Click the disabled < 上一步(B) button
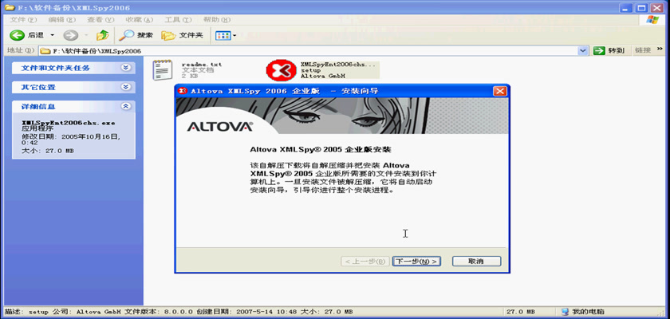 [x=365, y=262]
